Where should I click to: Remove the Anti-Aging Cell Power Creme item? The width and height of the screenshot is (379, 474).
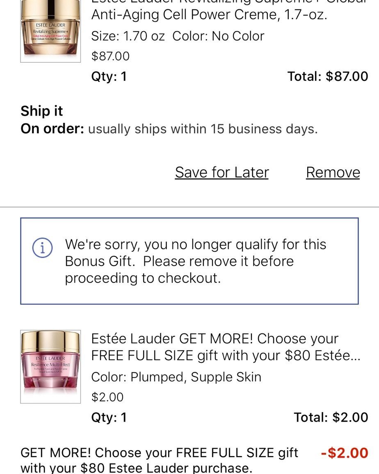[x=333, y=173]
